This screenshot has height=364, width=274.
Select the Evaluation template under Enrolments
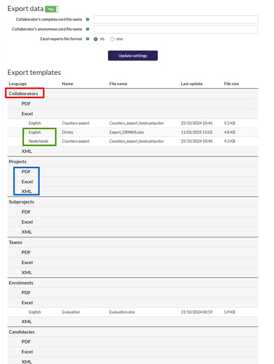pyautogui.click(x=71, y=312)
